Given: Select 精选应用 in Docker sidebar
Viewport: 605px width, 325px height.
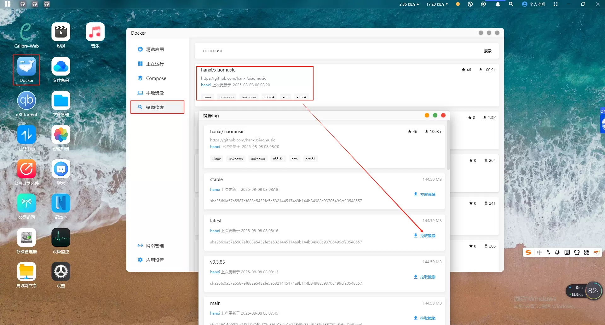Looking at the screenshot, I should (x=155, y=49).
